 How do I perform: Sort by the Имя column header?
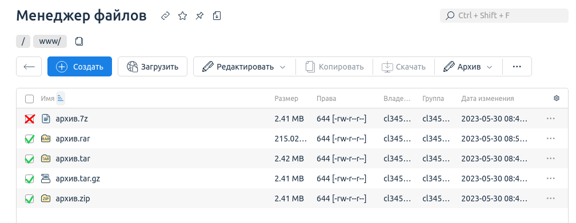[47, 98]
